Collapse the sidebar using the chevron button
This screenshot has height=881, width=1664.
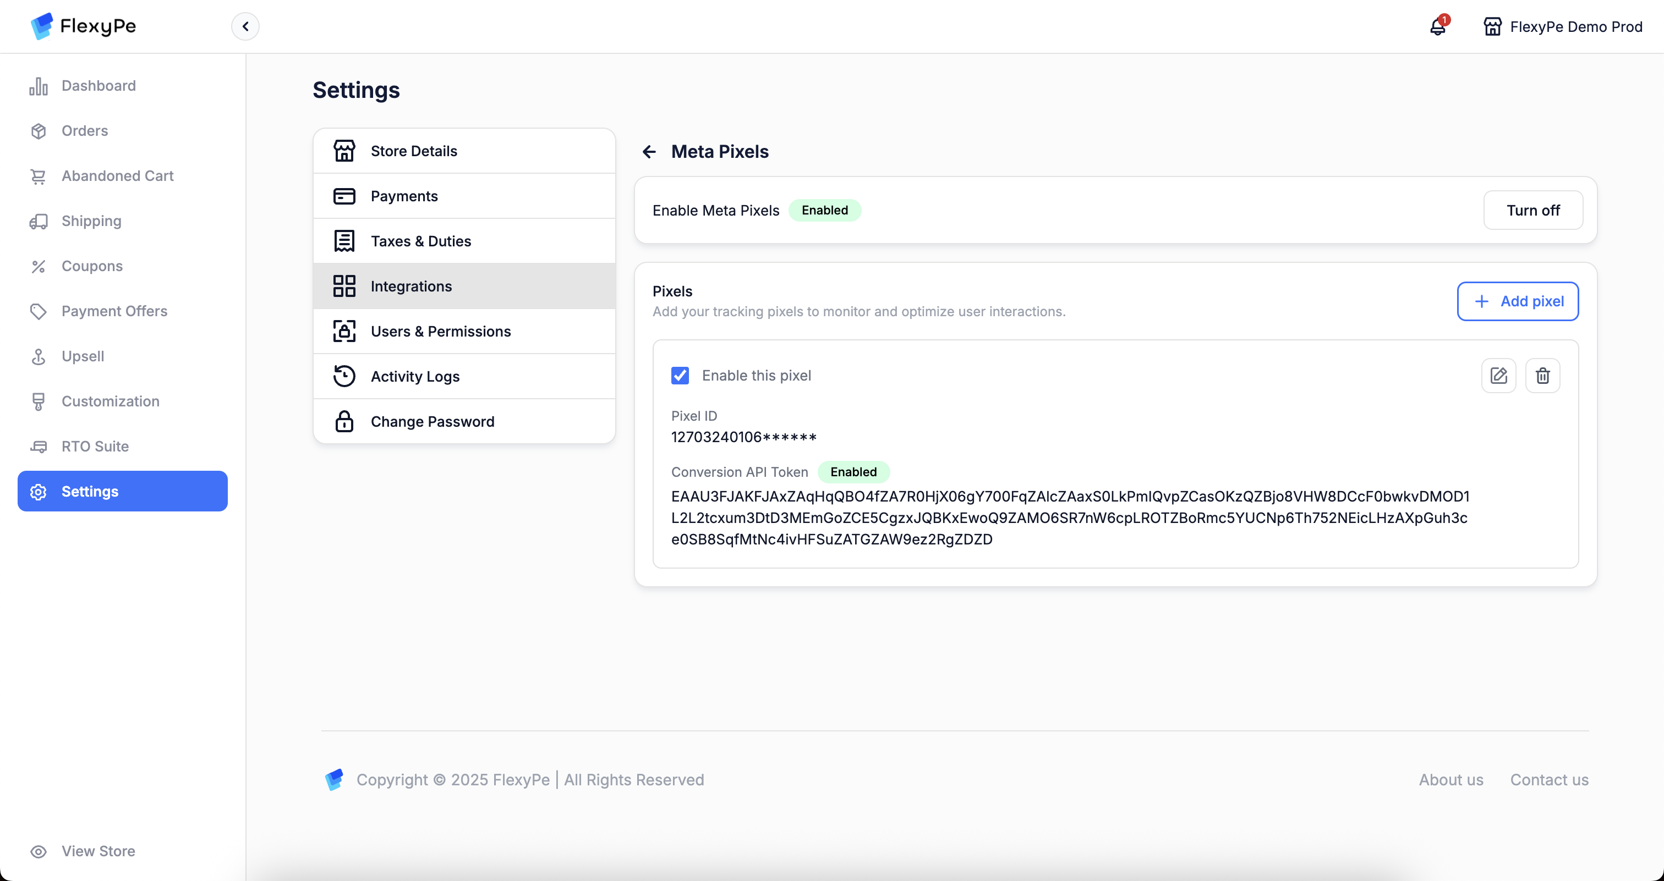pyautogui.click(x=245, y=26)
